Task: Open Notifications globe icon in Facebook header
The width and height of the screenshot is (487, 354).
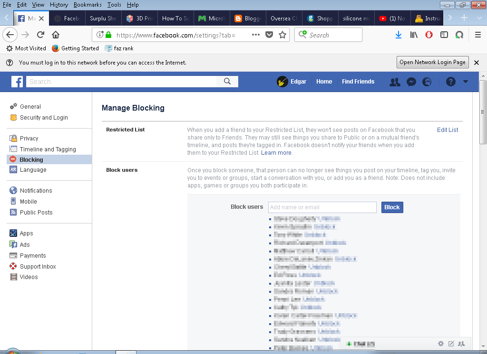Action: pyautogui.click(x=427, y=82)
